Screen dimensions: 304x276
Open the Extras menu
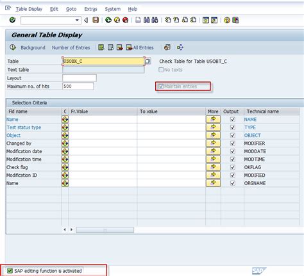(90, 9)
